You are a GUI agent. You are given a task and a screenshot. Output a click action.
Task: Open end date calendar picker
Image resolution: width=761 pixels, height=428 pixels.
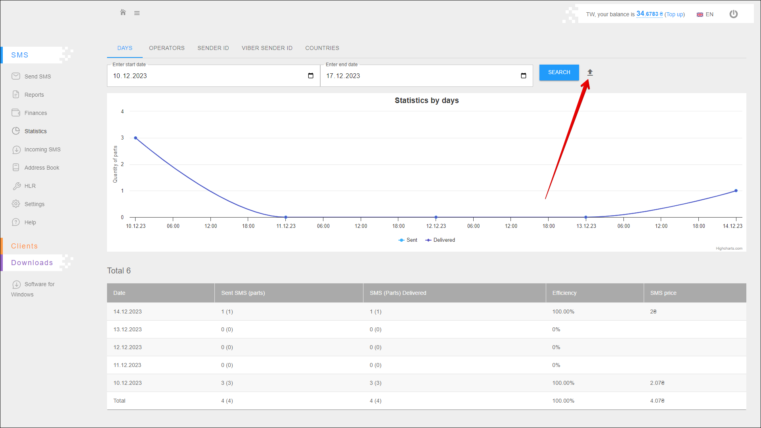[x=523, y=76]
